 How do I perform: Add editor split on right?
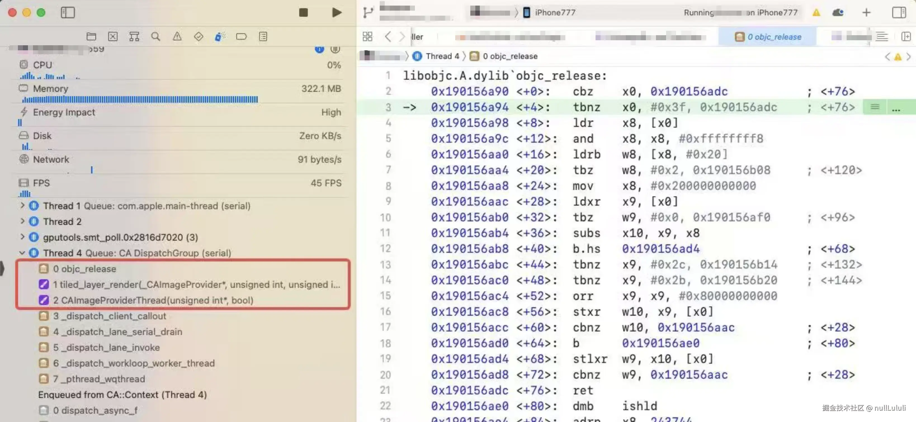pyautogui.click(x=906, y=37)
